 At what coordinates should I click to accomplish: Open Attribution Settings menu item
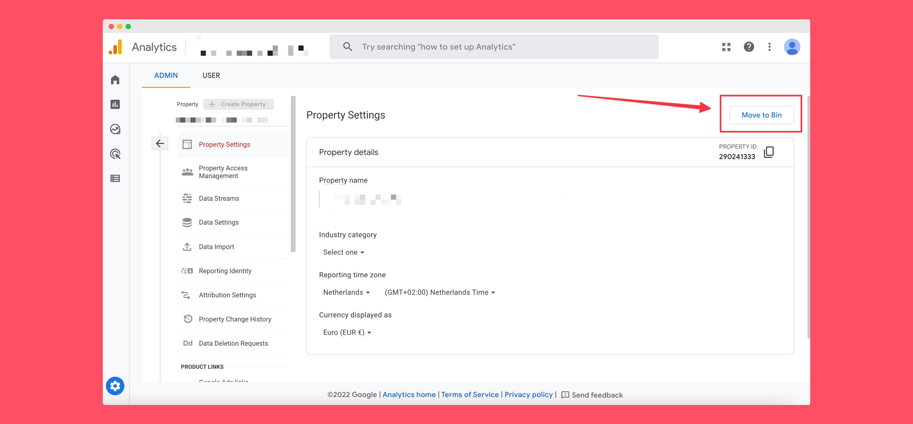(x=233, y=295)
